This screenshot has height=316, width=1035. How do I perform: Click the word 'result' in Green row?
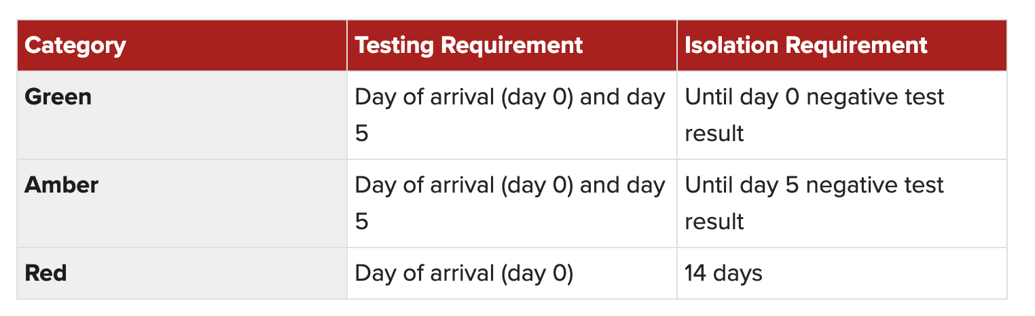click(x=714, y=133)
